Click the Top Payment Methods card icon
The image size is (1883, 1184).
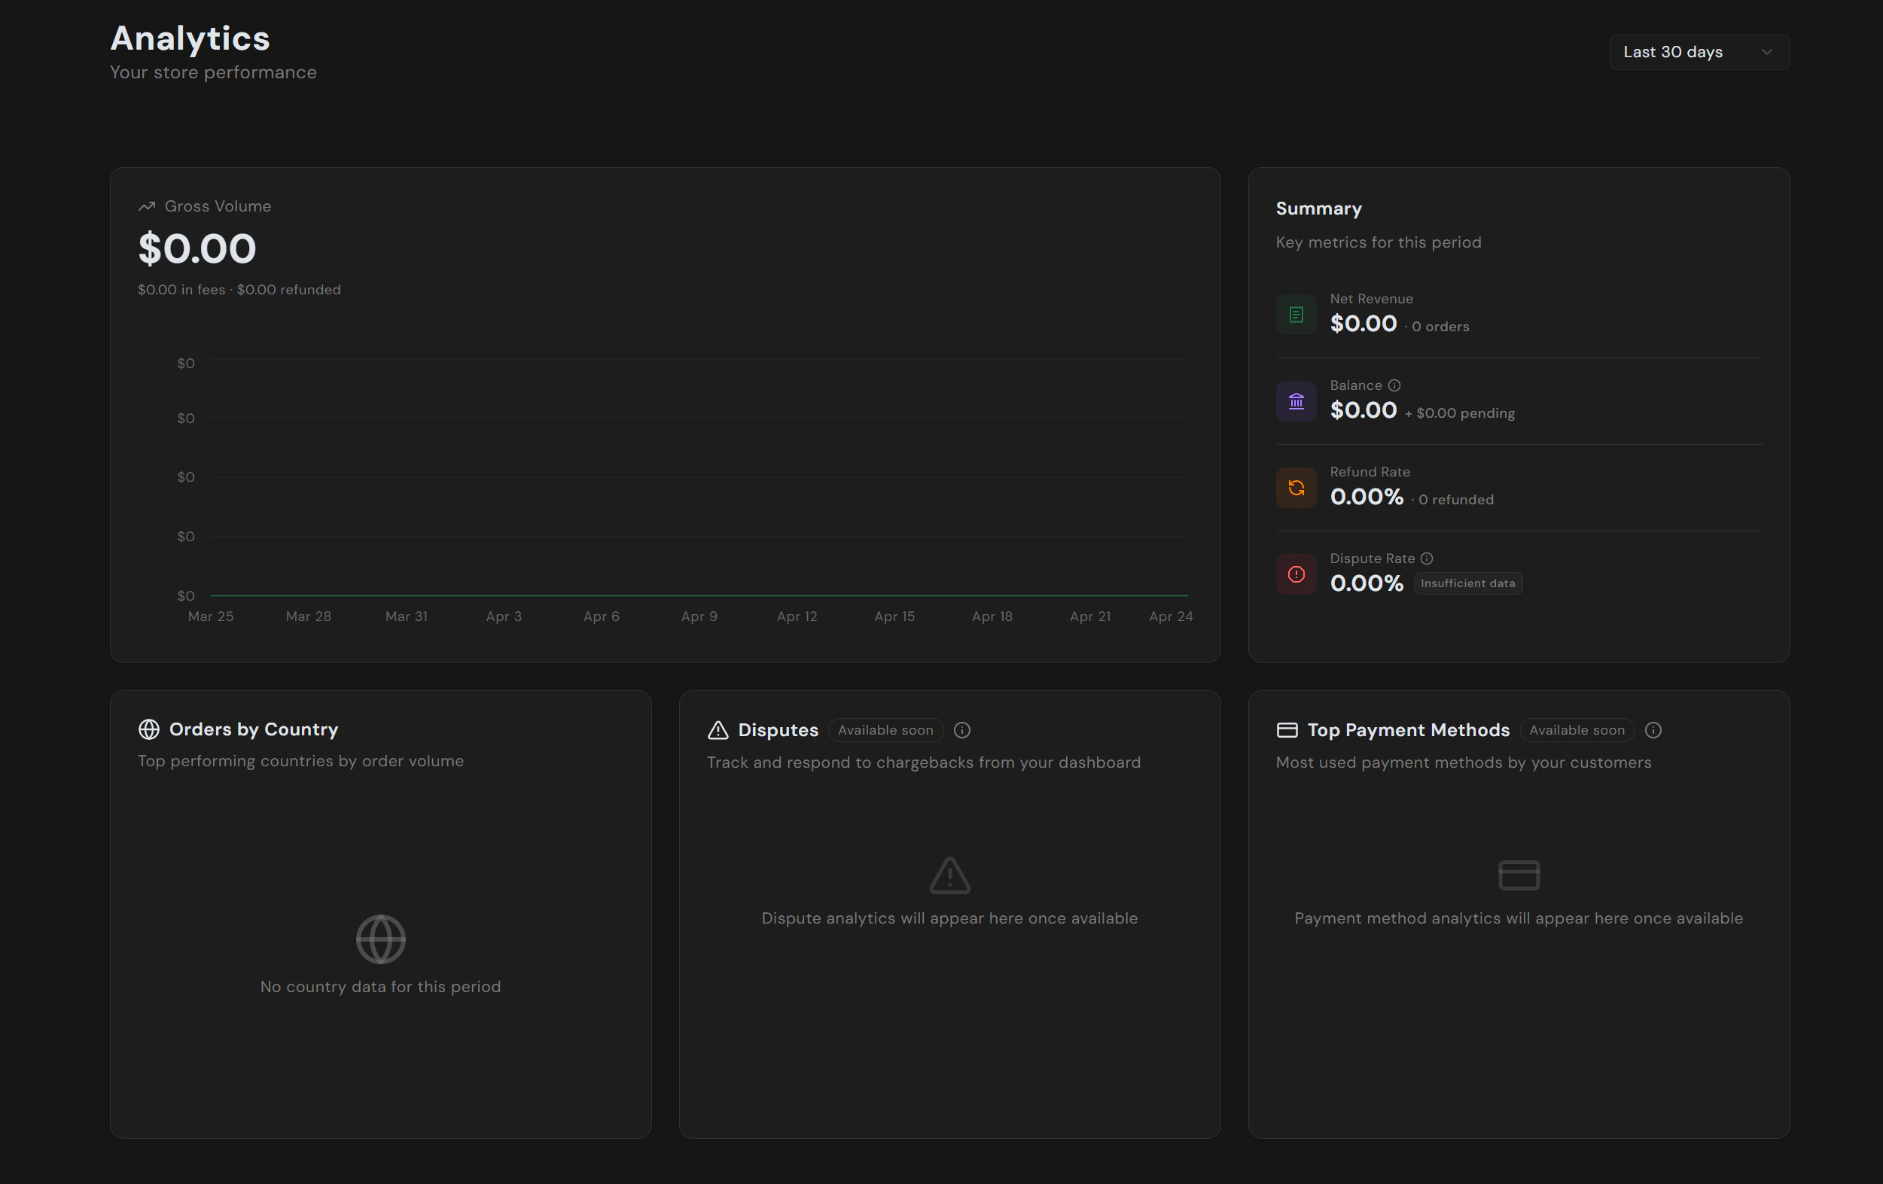[1287, 729]
